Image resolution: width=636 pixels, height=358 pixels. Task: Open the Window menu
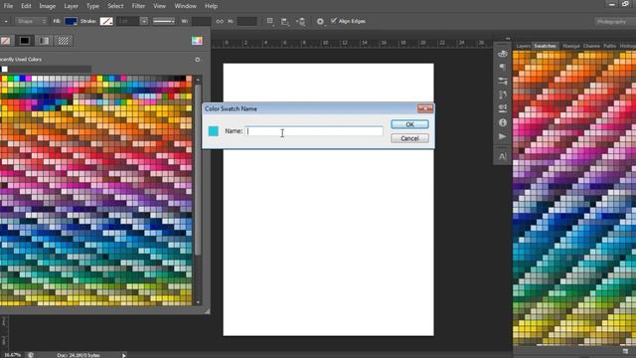(186, 6)
